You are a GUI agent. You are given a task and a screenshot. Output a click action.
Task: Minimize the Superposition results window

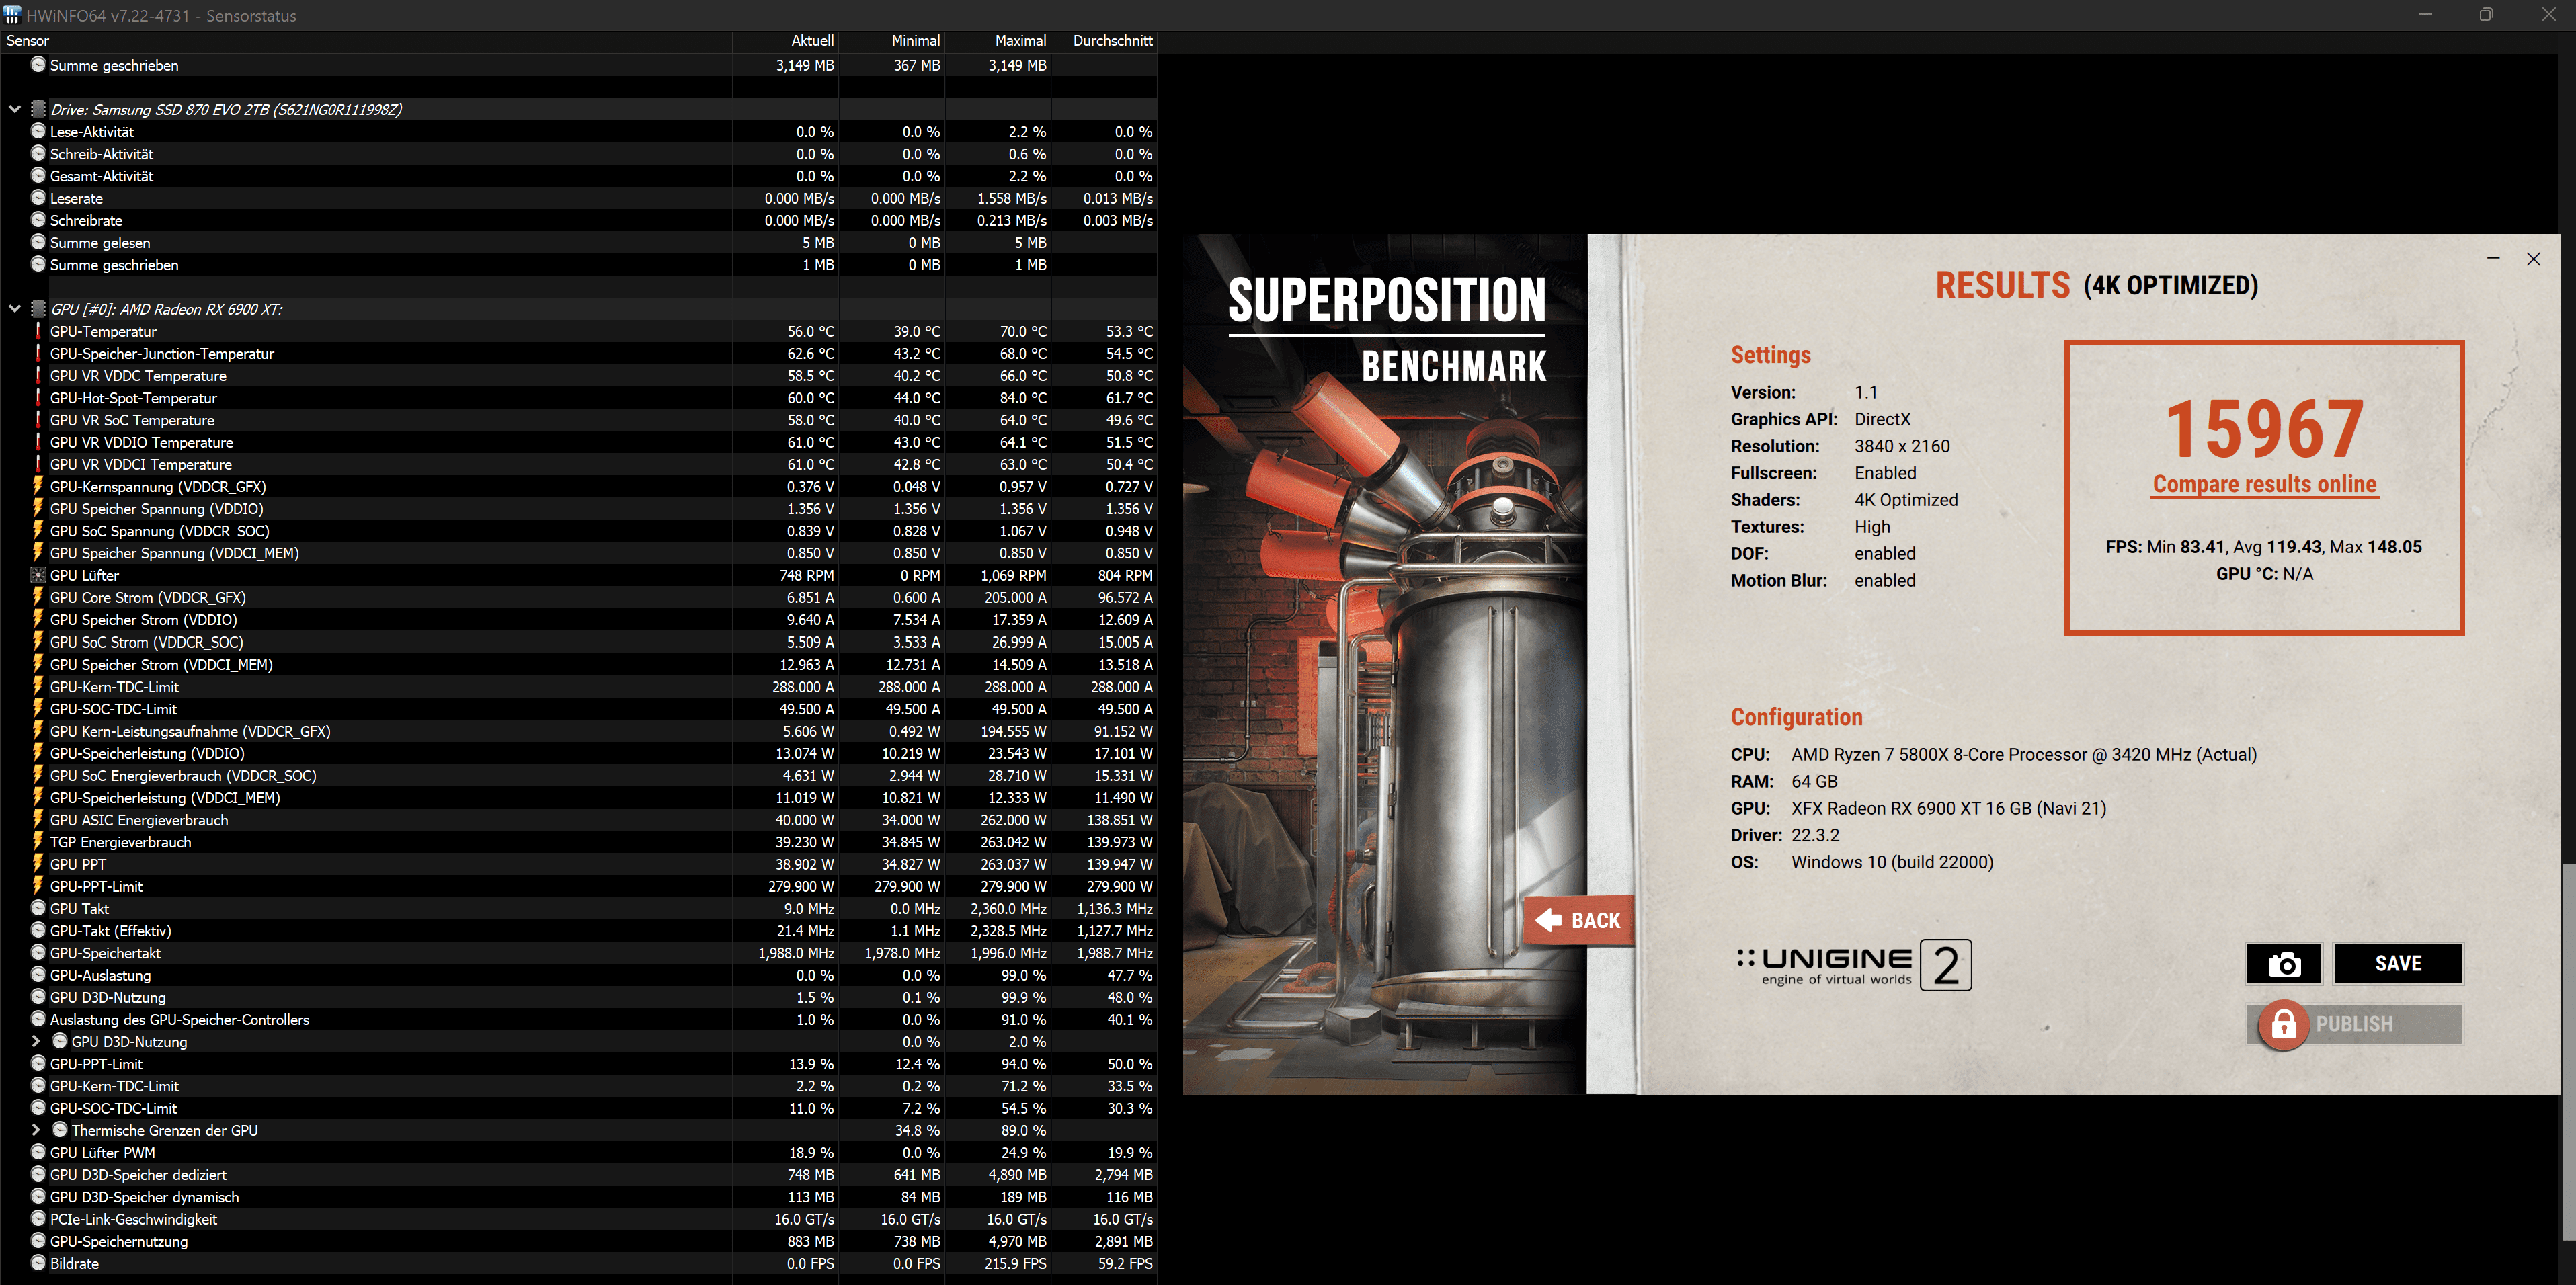2493,259
